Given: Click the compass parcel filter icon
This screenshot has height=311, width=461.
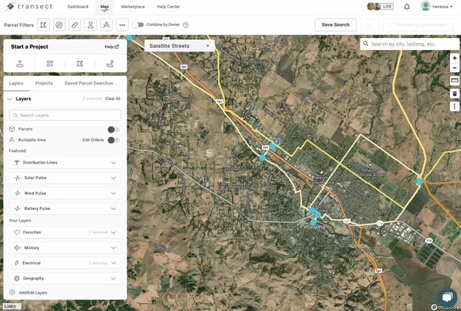Looking at the screenshot, I should click(x=59, y=25).
